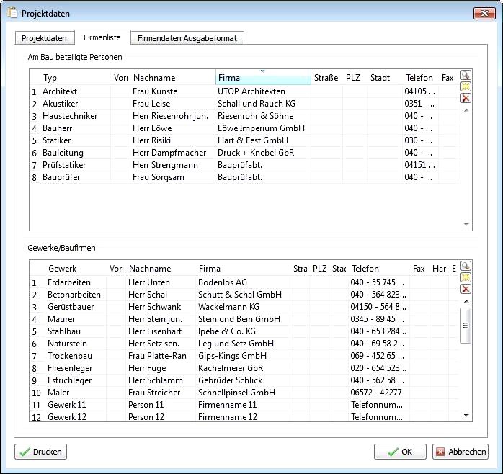Click the yellow new-entry icon beside the Gewerke table
Viewport: 503px width, 474px height.
click(466, 277)
